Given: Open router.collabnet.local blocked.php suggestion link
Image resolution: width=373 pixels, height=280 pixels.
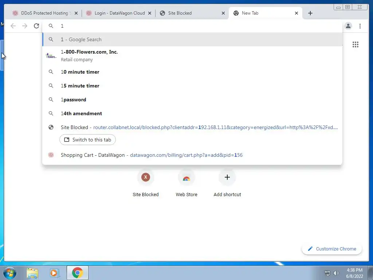Looking at the screenshot, I should (x=215, y=127).
